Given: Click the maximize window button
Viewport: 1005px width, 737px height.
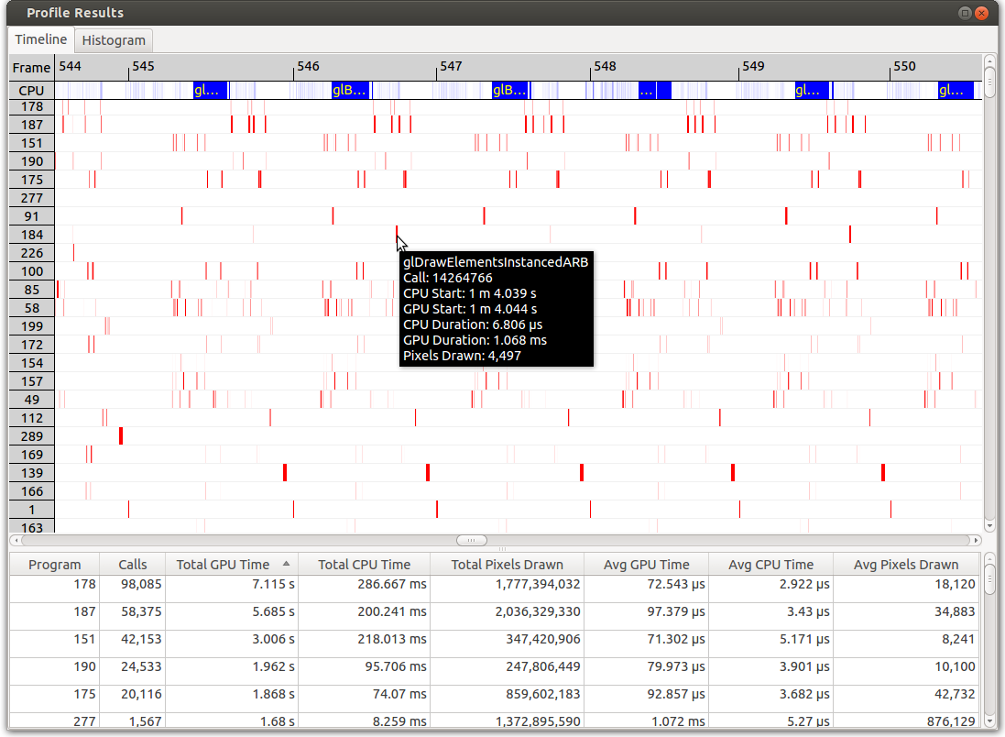Looking at the screenshot, I should (965, 13).
